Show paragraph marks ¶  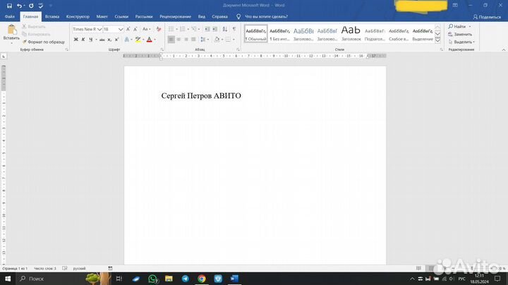[234, 29]
